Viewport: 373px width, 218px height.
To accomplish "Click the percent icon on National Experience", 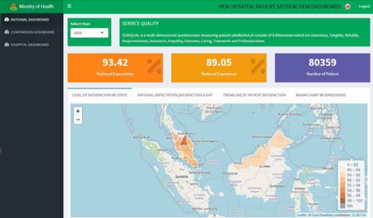I will click(257, 66).
